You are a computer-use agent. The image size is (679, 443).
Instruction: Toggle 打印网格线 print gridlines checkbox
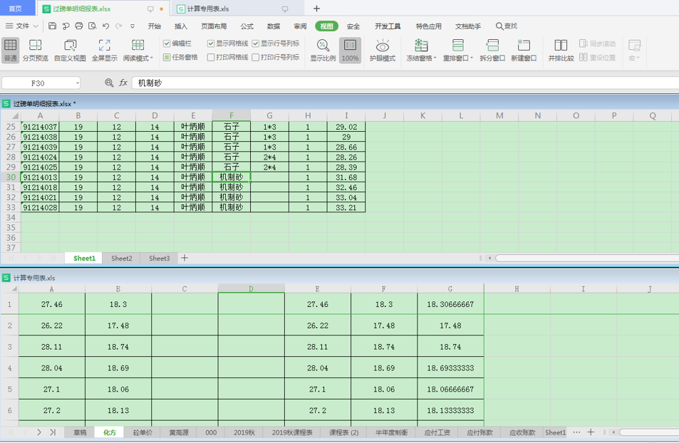point(211,57)
